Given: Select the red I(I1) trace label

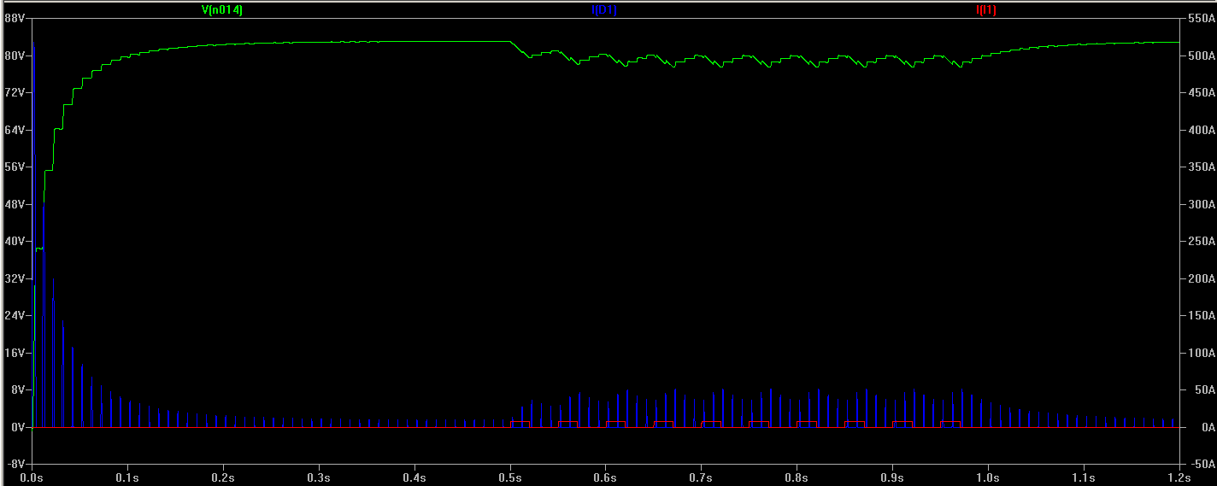Looking at the screenshot, I should [x=986, y=10].
